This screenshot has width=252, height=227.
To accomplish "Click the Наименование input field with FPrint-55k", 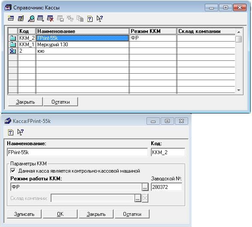I will coord(77,152).
